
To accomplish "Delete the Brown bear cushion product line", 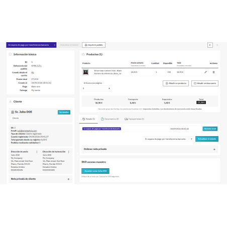I will click(x=213, y=72).
